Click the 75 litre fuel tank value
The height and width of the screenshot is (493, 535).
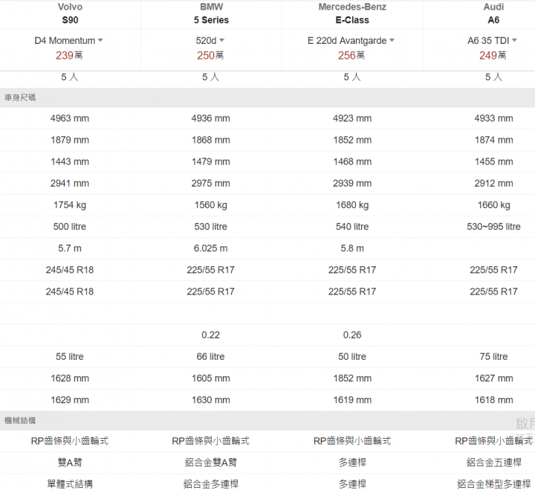[x=493, y=357]
